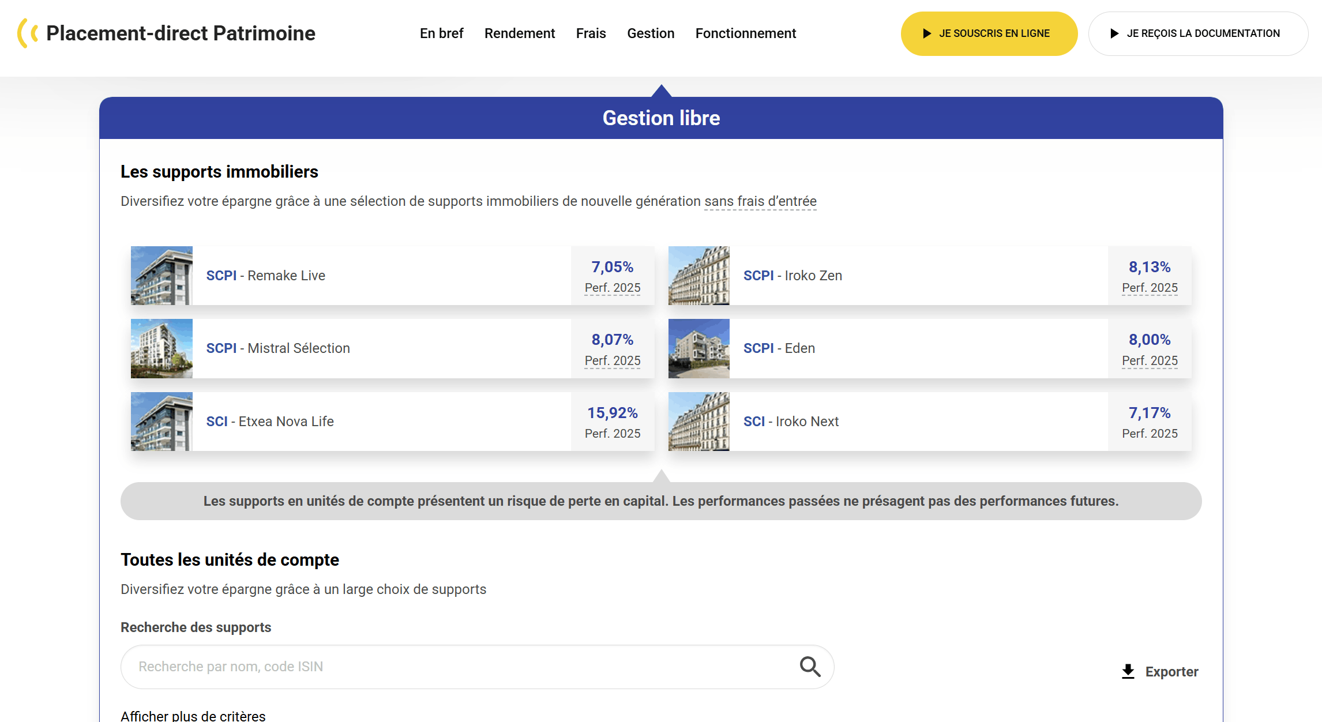Image resolution: width=1322 pixels, height=722 pixels.
Task: Jump to the Fonctionnement section
Action: (x=745, y=33)
